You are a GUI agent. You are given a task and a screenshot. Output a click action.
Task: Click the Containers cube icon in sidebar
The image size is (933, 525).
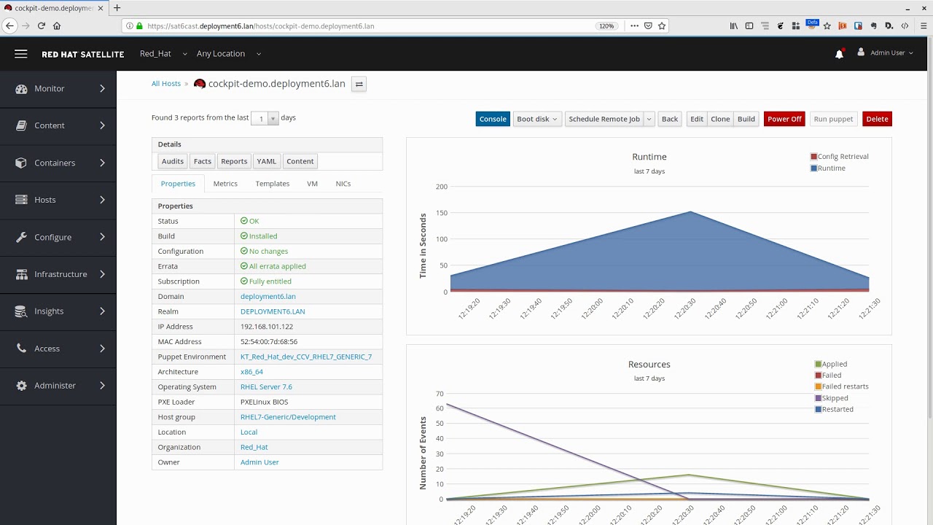point(21,163)
